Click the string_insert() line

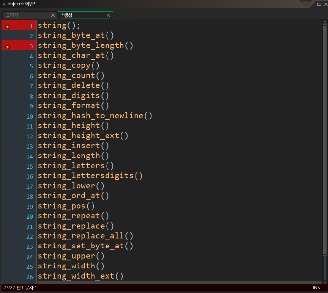73,146
